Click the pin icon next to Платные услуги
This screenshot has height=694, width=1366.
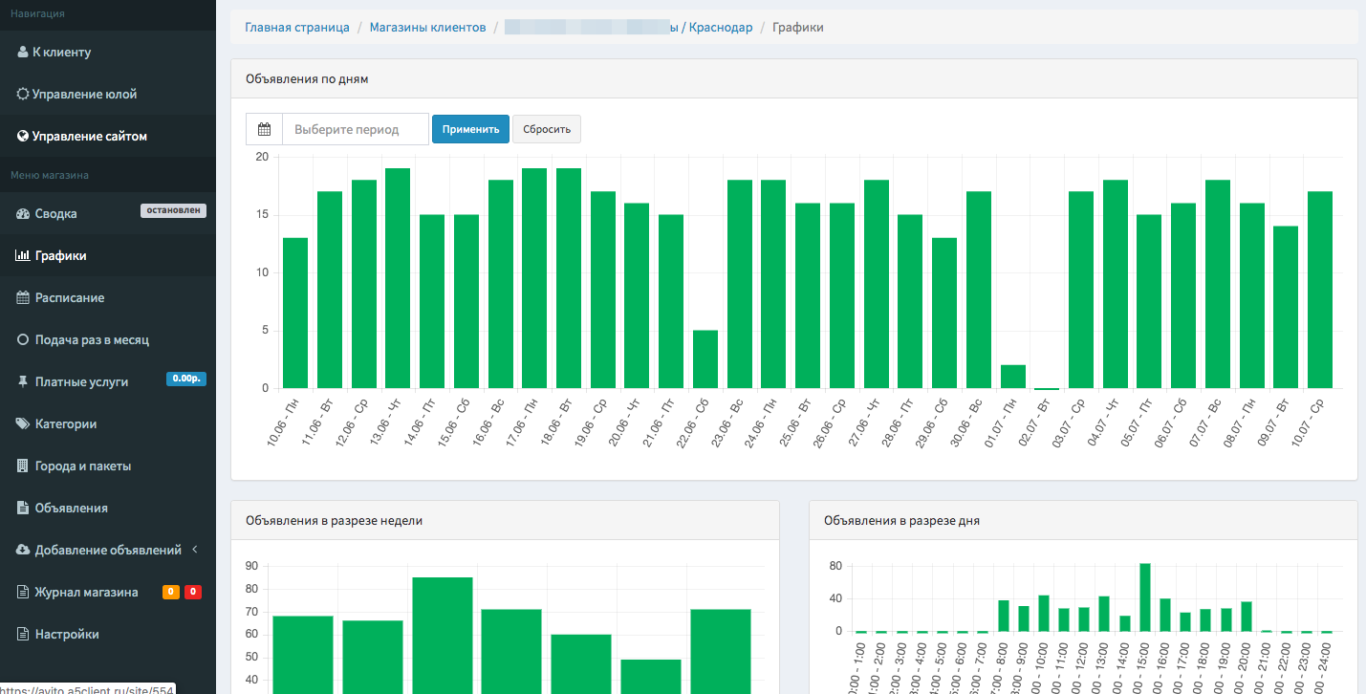[23, 382]
